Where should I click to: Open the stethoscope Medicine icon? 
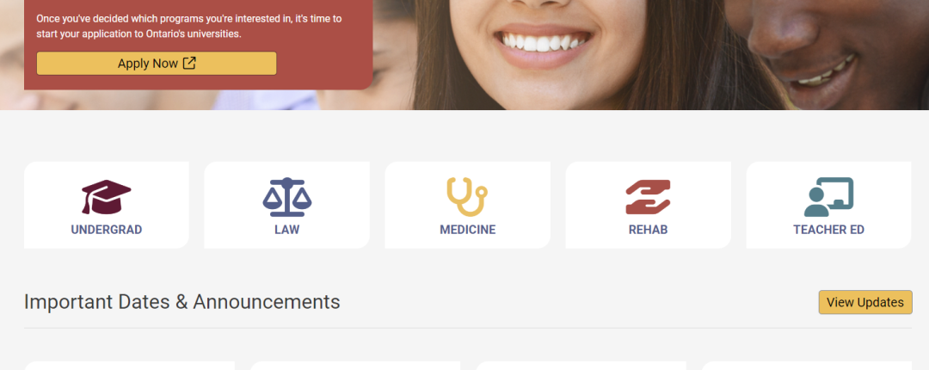point(467,197)
